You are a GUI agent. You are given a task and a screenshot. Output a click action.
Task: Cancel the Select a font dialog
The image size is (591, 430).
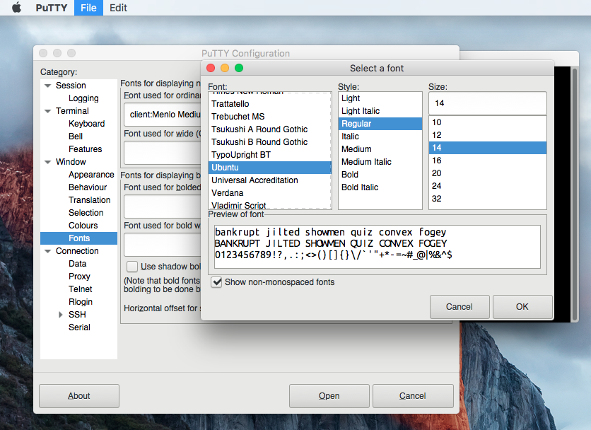[459, 307]
